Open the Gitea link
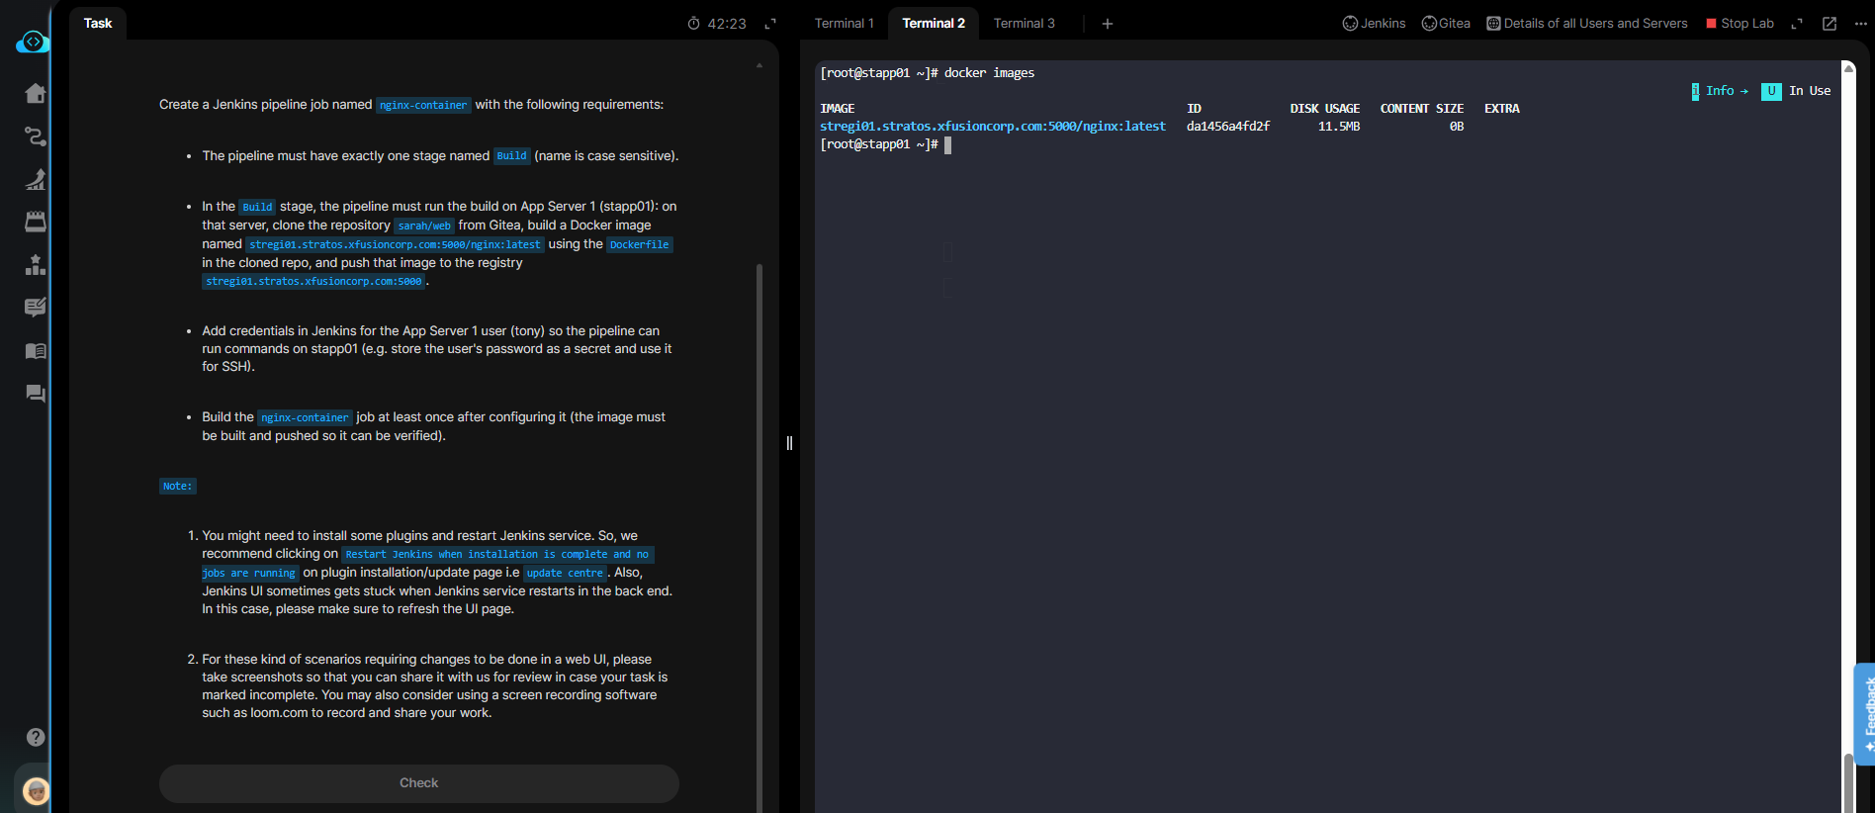1875x813 pixels. point(1446,24)
